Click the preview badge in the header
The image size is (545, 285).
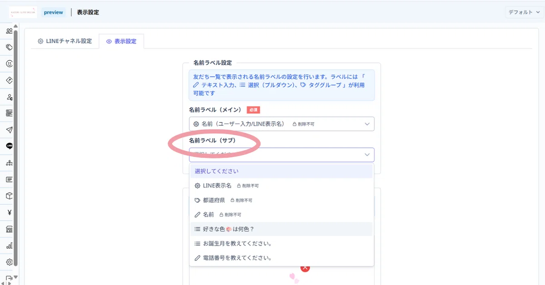54,12
